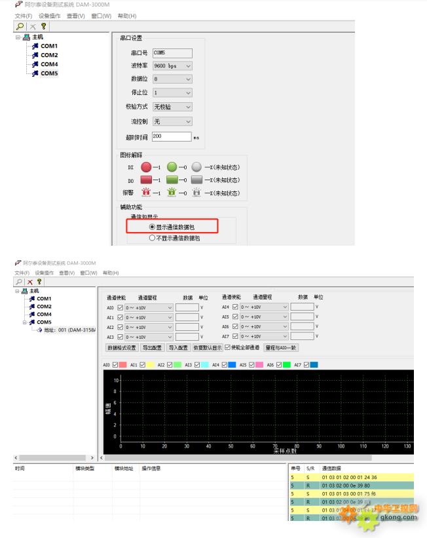Open 设备操作 menu in lower window
427x538 pixels.
click(45, 273)
